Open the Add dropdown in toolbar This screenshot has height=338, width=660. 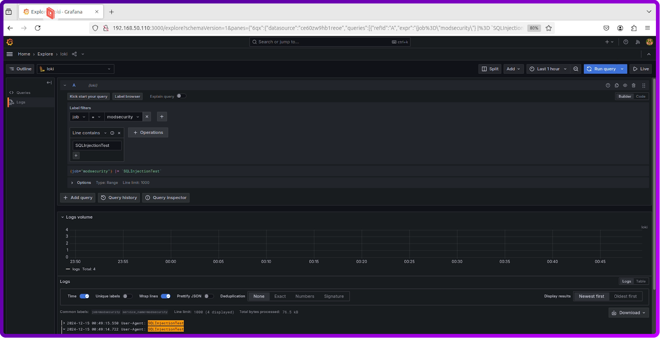point(513,69)
